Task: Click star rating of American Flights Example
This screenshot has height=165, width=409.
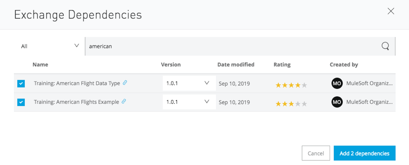Action: (x=291, y=104)
